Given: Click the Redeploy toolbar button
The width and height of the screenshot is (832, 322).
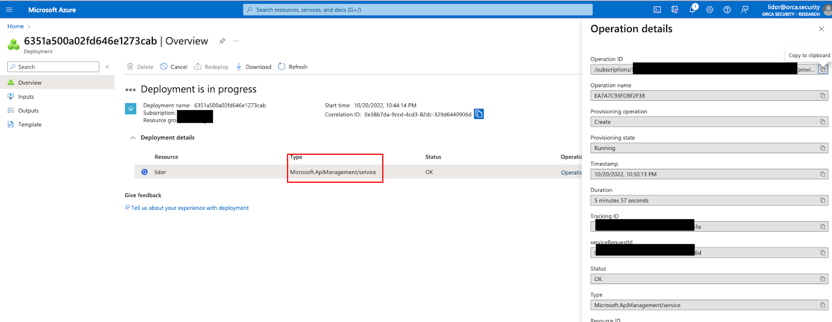Looking at the screenshot, I should click(x=211, y=67).
